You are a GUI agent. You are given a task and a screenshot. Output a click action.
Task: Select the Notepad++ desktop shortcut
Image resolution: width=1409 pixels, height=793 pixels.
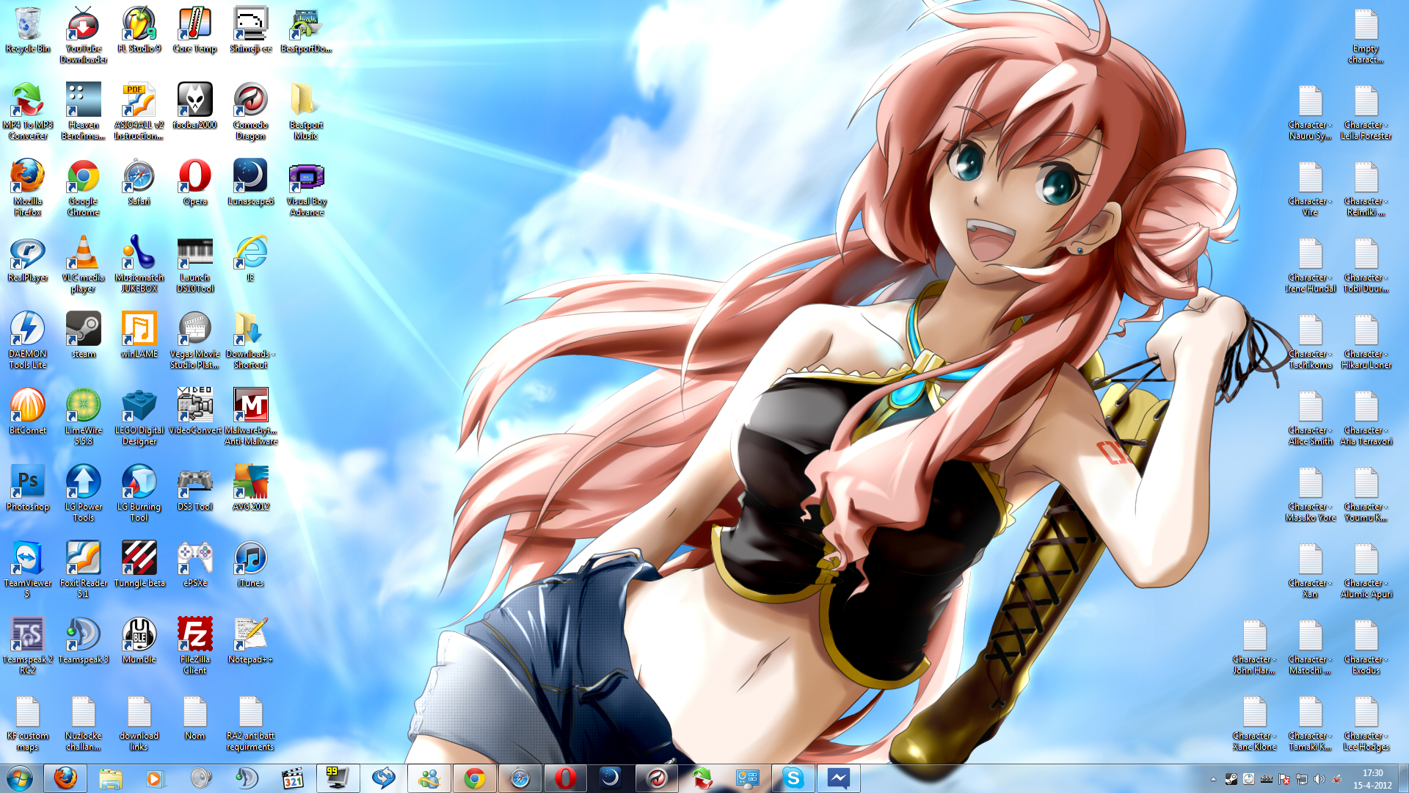point(251,641)
